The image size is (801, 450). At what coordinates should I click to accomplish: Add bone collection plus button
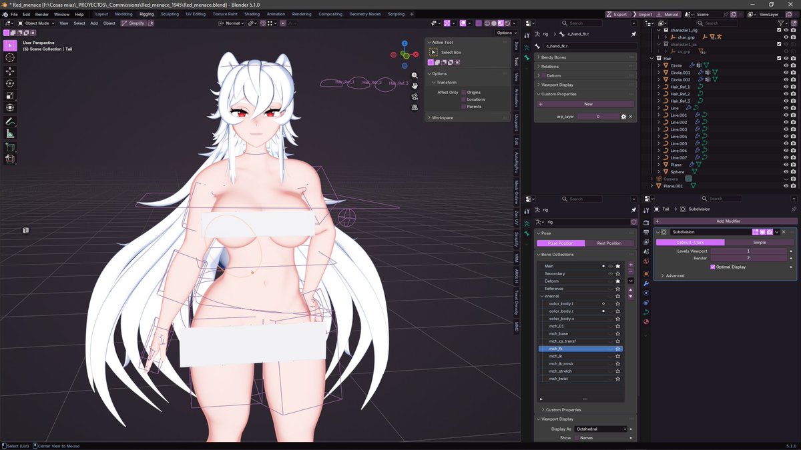(x=631, y=265)
